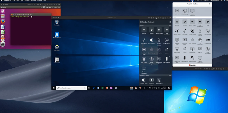Select the Terminal icon in Ubuntu launcher
This screenshot has height=113, width=228.
[3, 44]
